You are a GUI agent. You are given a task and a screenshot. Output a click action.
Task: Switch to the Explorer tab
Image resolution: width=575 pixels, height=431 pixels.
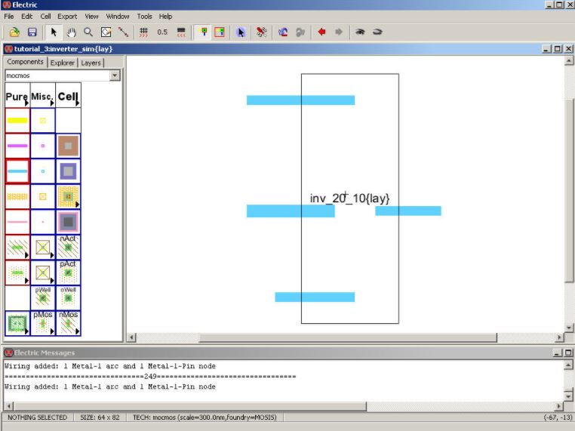(x=63, y=63)
